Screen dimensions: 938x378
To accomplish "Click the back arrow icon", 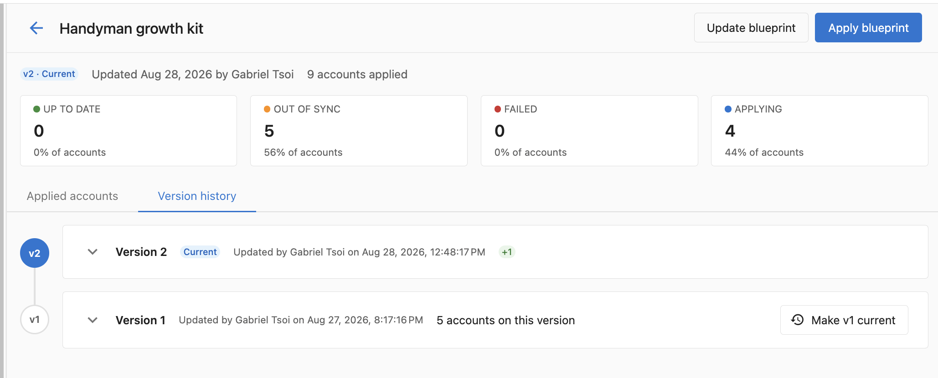I will pos(36,28).
